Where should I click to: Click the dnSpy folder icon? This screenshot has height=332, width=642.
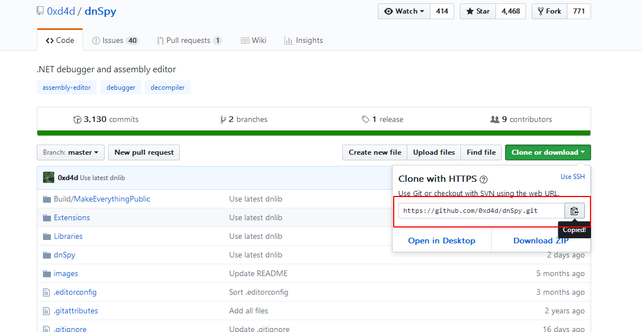(x=47, y=255)
